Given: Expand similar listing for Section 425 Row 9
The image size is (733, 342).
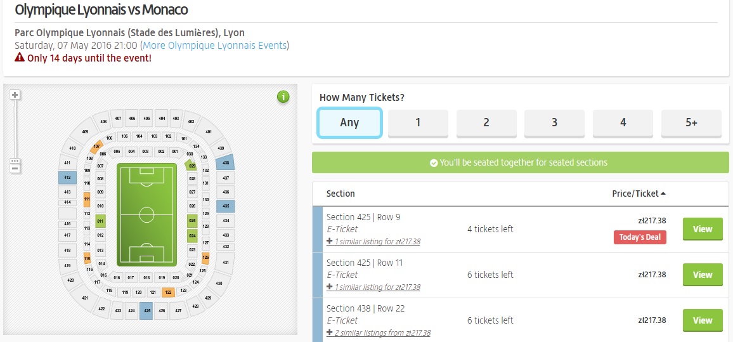Looking at the screenshot, I should point(373,241).
